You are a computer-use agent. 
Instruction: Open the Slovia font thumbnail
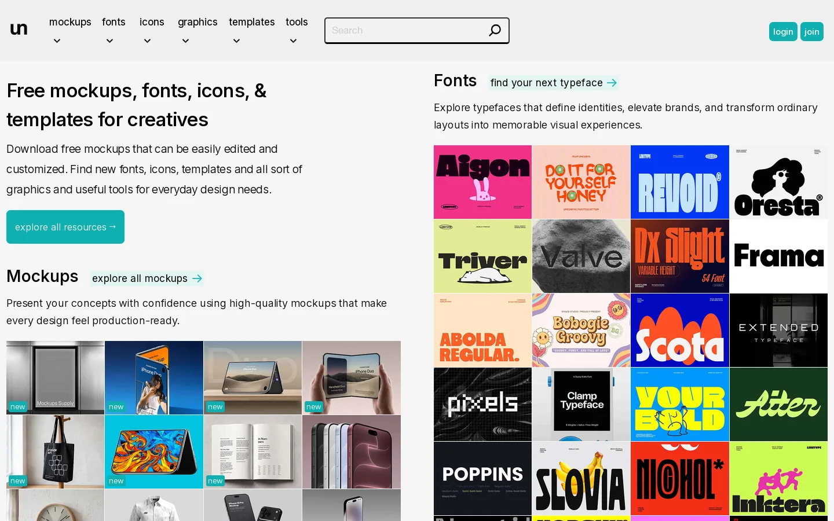click(581, 478)
